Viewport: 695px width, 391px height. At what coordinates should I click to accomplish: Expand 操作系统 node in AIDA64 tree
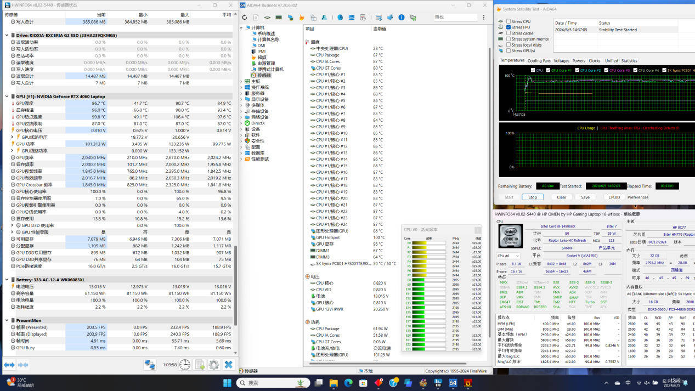[x=241, y=87]
